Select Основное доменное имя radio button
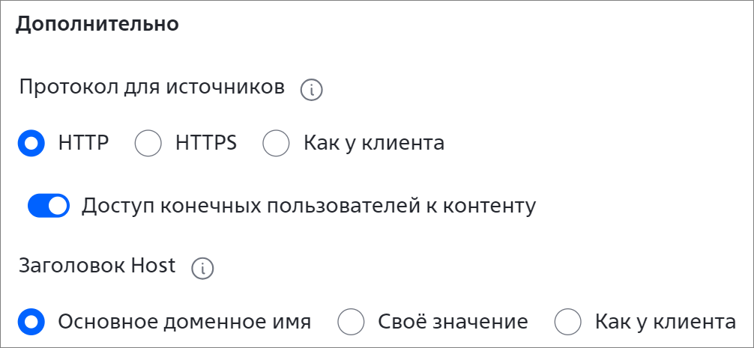The image size is (754, 348). (31, 322)
